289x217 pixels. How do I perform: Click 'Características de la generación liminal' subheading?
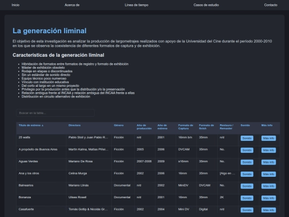[58, 55]
